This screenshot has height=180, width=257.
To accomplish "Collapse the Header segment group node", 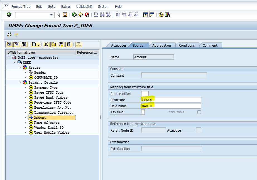I will [20, 67].
